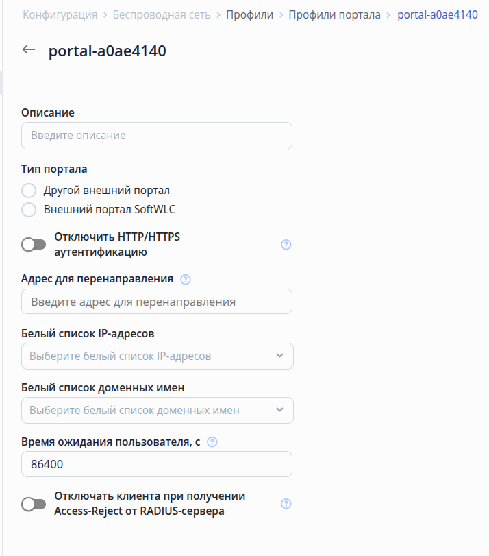Open help icon for Access-Reject RADIUS toggle

[286, 504]
